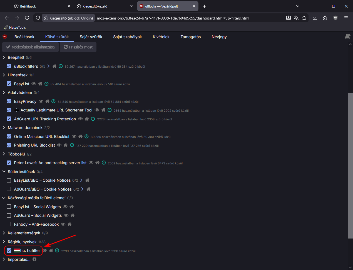
Task: Open the Kivételek tab
Action: click(x=161, y=37)
